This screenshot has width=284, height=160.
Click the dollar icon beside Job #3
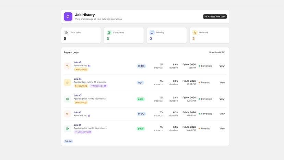67,99
